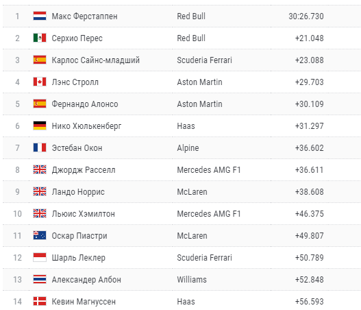The width and height of the screenshot is (361, 310).
Task: Click the UK flag next to Ландо Норрис
Action: [x=40, y=191]
